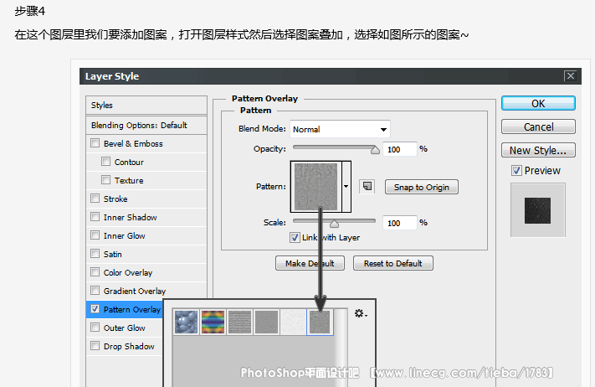Open the pattern picker gear menu
The height and width of the screenshot is (387, 595).
tap(361, 313)
